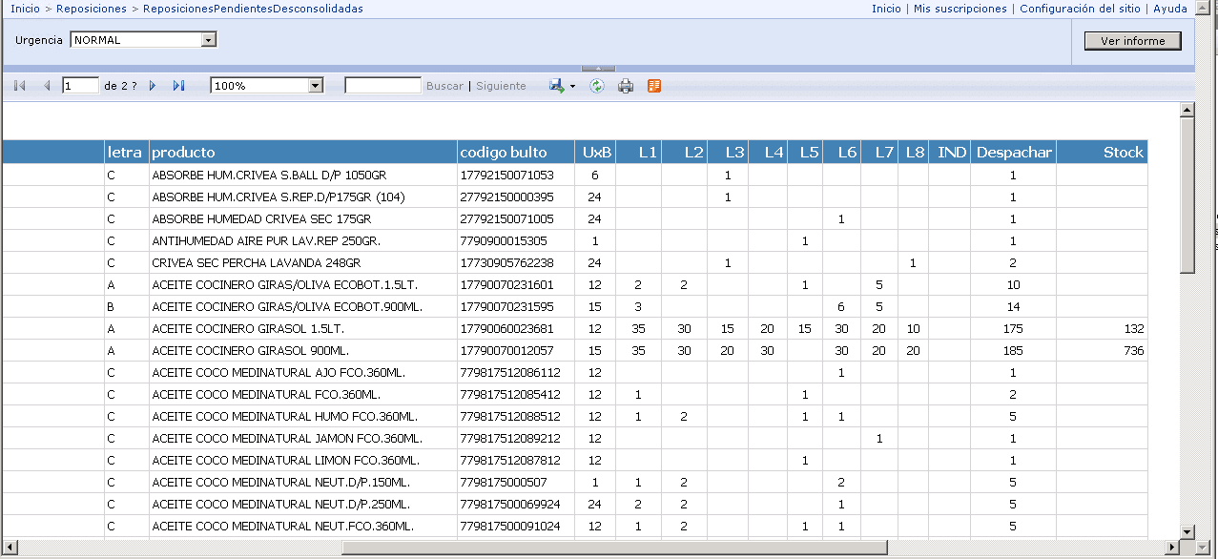Screen dimensions: 1218x559
Task: Click the 'Despachar' column header
Action: pyautogui.click(x=1014, y=153)
